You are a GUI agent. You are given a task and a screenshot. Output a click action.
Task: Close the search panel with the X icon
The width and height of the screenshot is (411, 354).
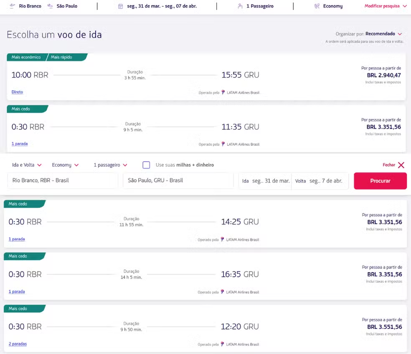coord(401,165)
